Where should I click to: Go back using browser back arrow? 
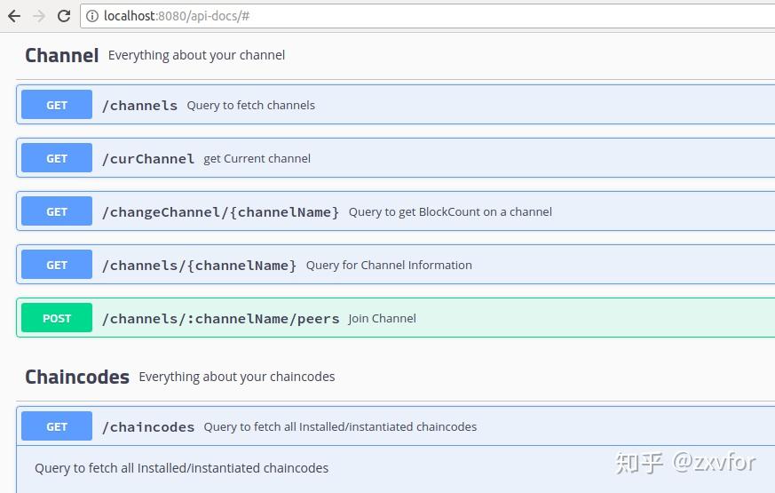14,16
